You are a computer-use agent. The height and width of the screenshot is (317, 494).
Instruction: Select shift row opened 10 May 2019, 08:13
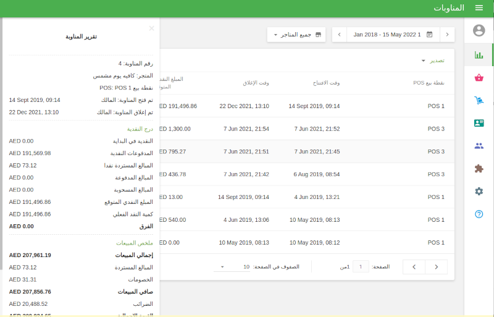[x=307, y=219]
